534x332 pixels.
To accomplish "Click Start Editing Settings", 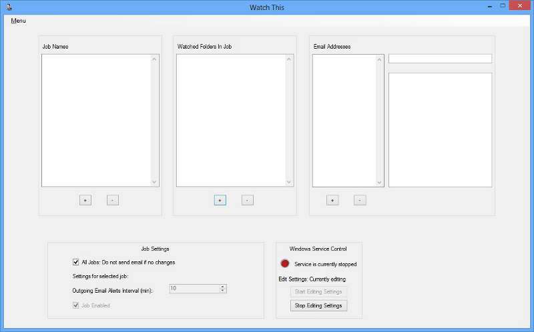I will coord(318,291).
